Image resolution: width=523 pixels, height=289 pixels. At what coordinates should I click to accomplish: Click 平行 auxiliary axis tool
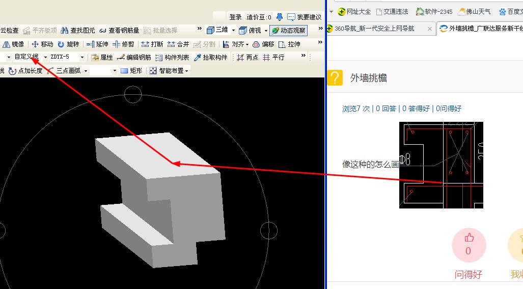pos(273,58)
